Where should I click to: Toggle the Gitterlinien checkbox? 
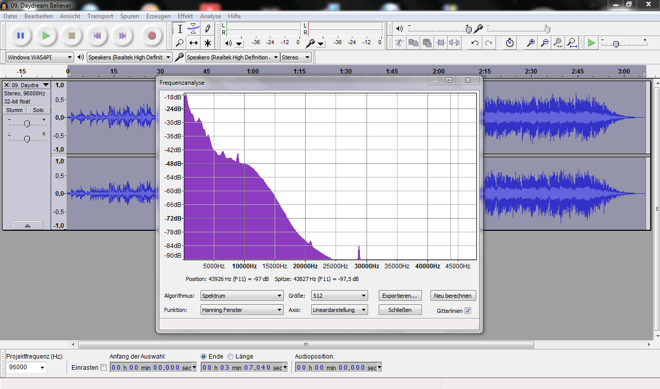(x=468, y=311)
